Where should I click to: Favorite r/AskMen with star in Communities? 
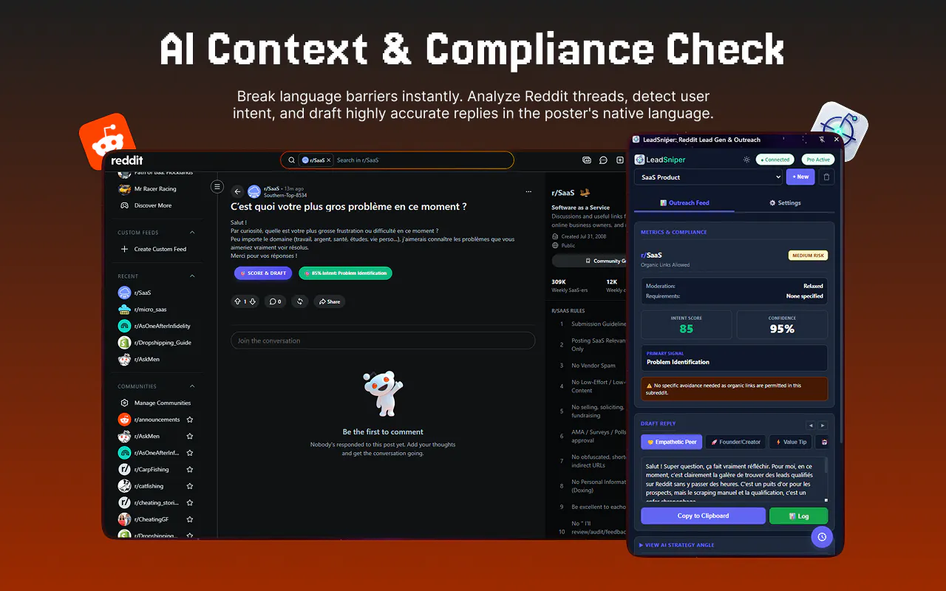[x=190, y=436]
